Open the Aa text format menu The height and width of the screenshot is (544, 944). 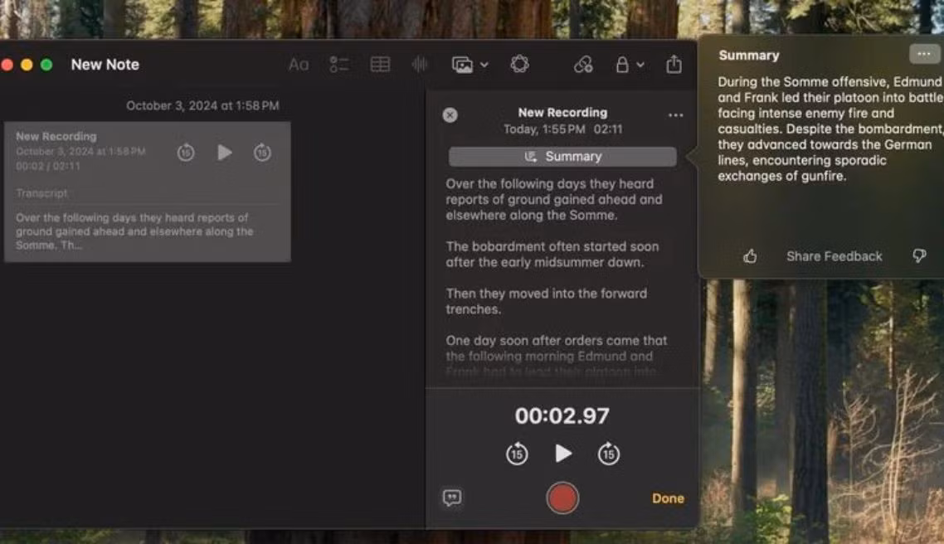(299, 65)
